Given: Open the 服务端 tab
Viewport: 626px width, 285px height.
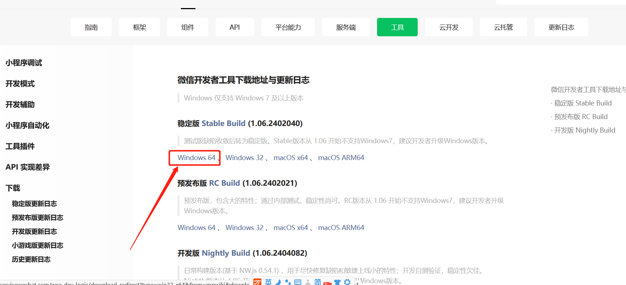Looking at the screenshot, I should [x=346, y=27].
